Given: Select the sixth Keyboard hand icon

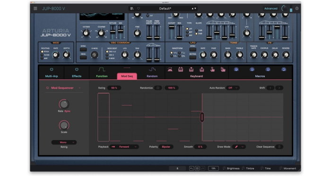Looking at the screenshot, I should 223,69.
